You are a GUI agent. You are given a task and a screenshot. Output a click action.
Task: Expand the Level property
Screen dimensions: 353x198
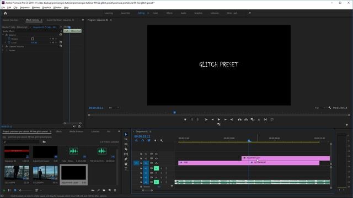tap(6, 42)
